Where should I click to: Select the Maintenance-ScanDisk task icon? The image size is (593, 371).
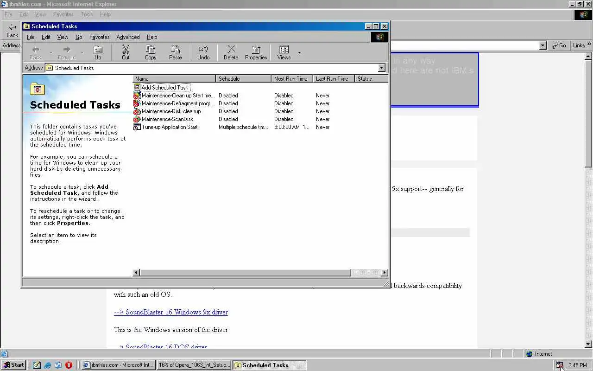[137, 119]
